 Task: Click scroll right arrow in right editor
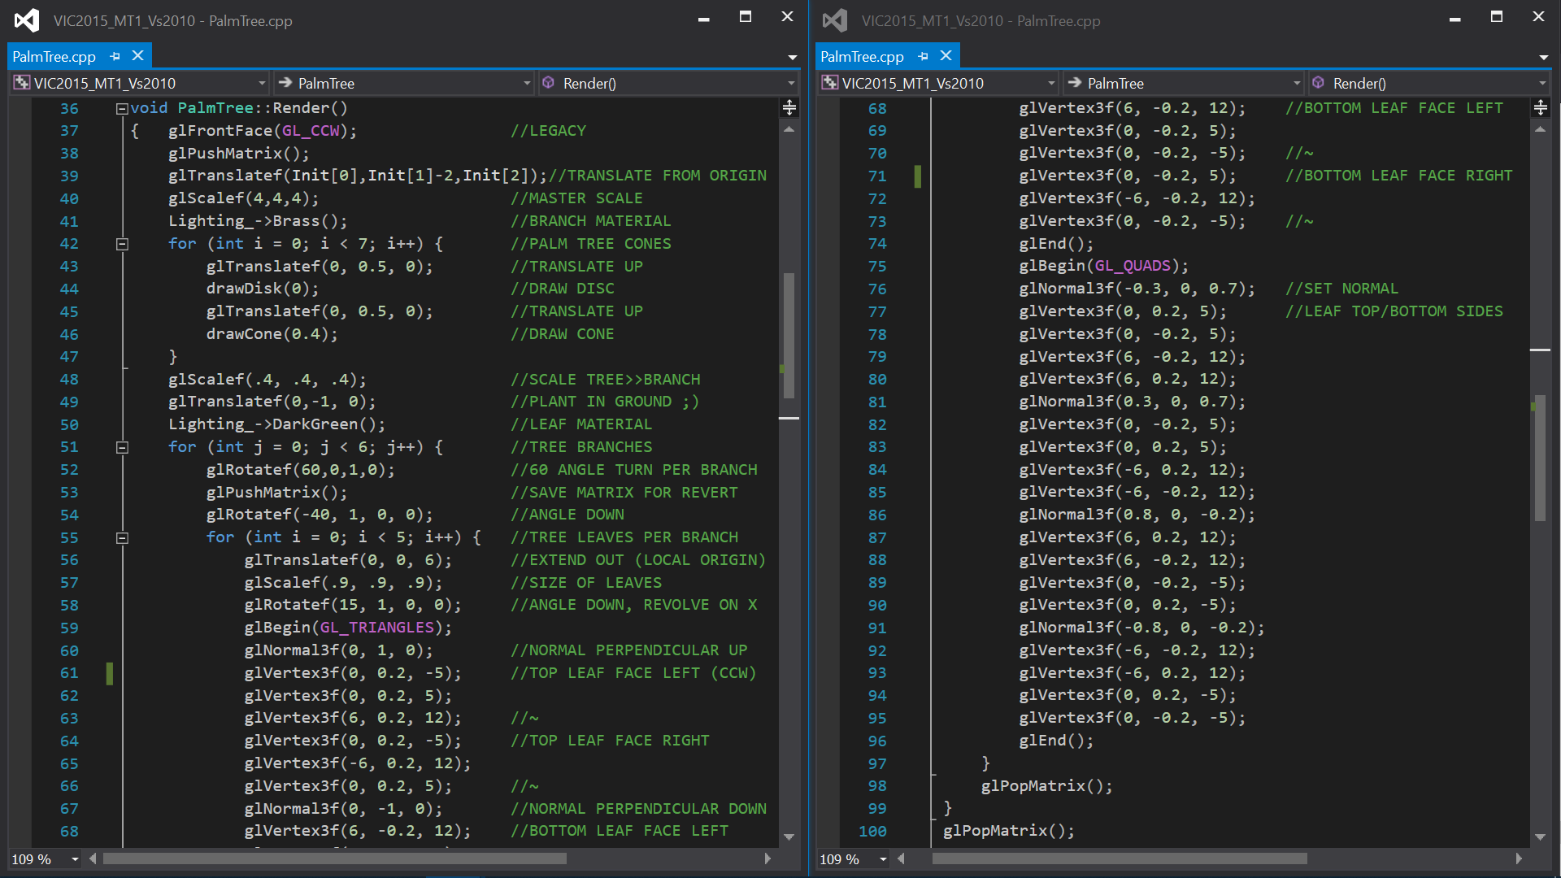[x=1519, y=858]
